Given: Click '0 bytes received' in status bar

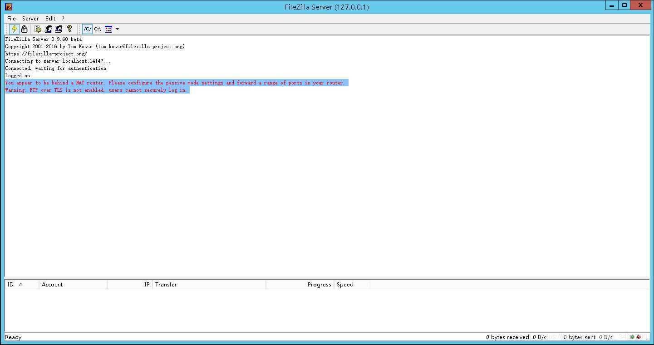Looking at the screenshot, I should (507, 337).
